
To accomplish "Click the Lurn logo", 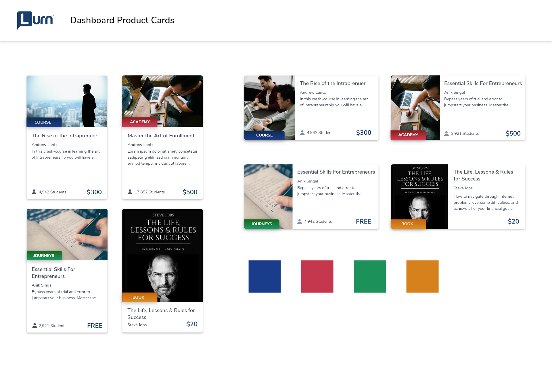I will coord(35,20).
